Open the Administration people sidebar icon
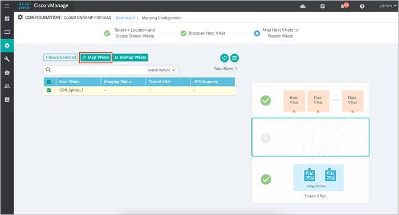Screen dimensions: 399x215 [x=7, y=86]
